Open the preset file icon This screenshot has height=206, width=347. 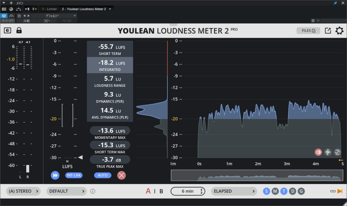coord(19,16)
